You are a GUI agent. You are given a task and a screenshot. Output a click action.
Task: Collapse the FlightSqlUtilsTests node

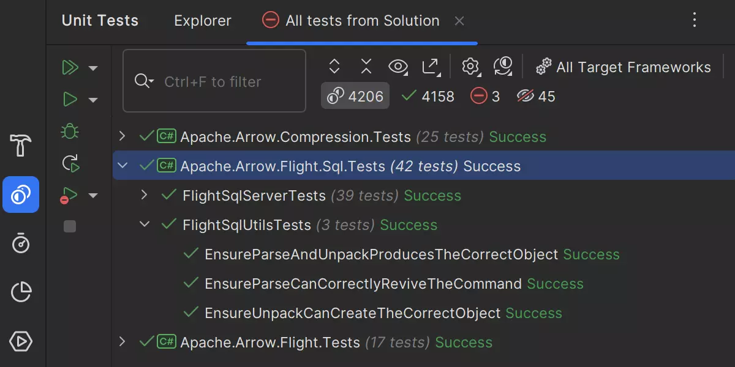145,224
